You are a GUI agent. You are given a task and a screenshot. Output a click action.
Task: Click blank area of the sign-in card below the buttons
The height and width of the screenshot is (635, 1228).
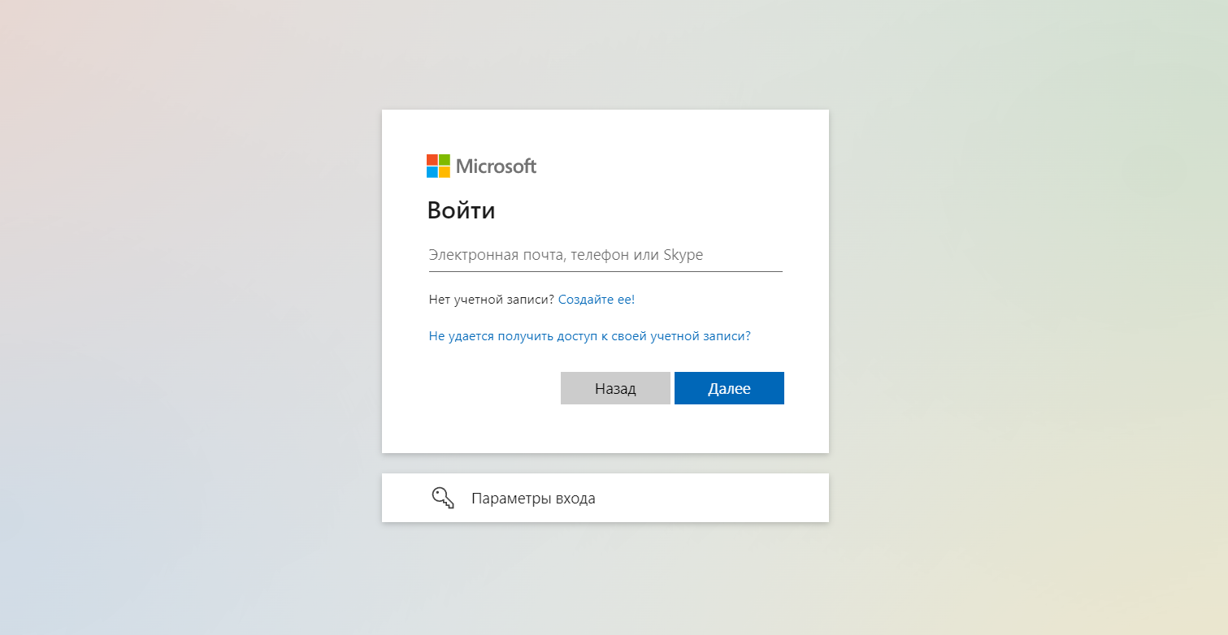click(605, 429)
